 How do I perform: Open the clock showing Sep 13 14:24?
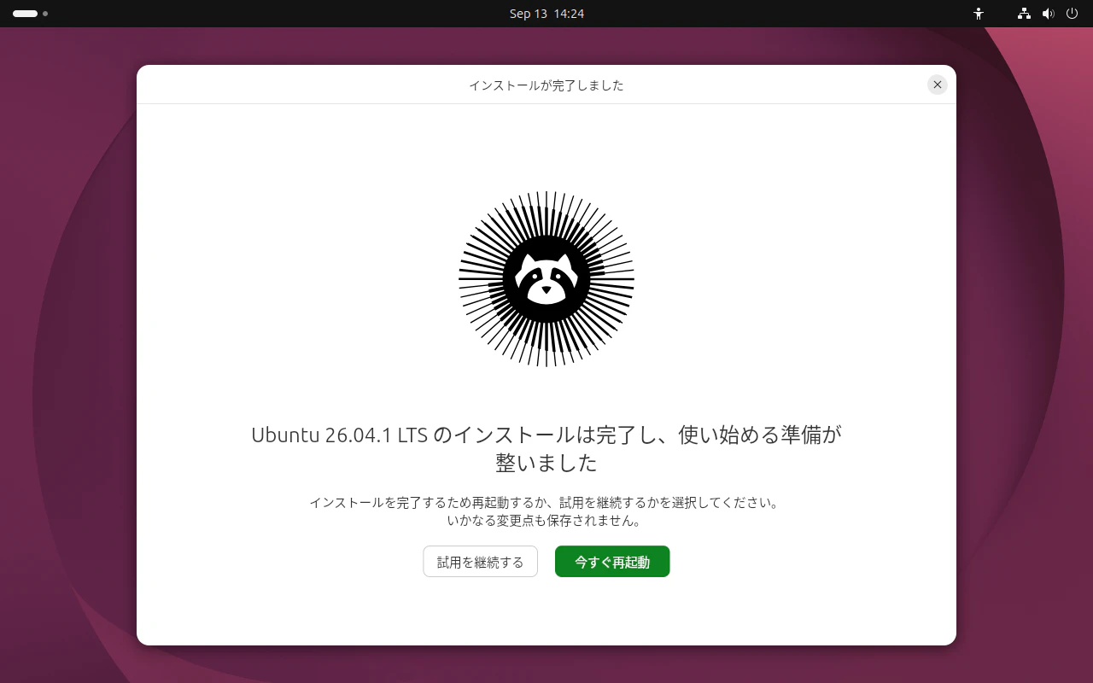[x=546, y=14]
